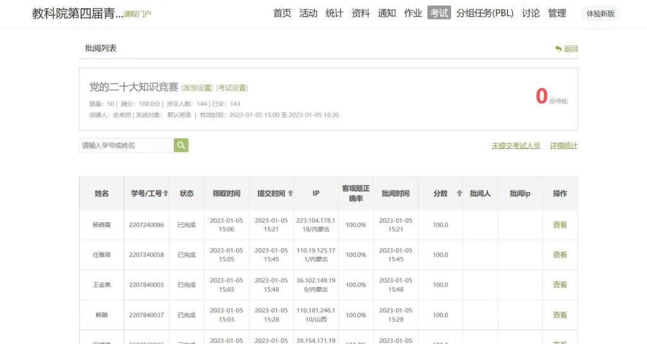
Task: View 未提交考试人员 list
Action: [x=516, y=146]
